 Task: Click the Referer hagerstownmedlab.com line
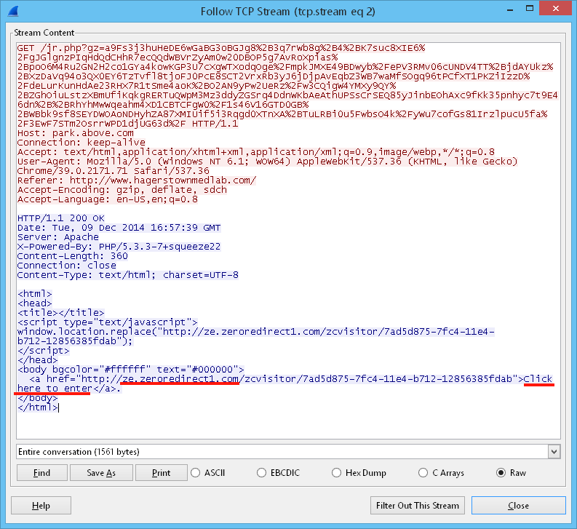tap(137, 180)
